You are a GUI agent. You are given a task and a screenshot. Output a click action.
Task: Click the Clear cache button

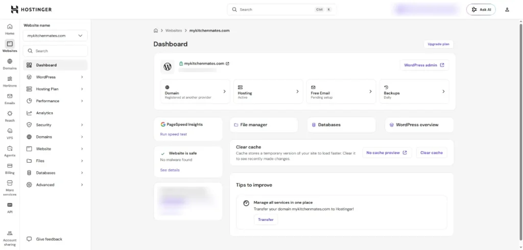(x=431, y=153)
